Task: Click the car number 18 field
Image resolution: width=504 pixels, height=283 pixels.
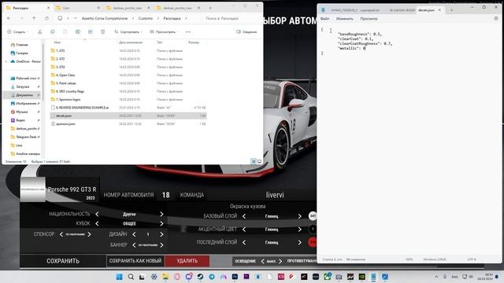Action: click(x=166, y=195)
